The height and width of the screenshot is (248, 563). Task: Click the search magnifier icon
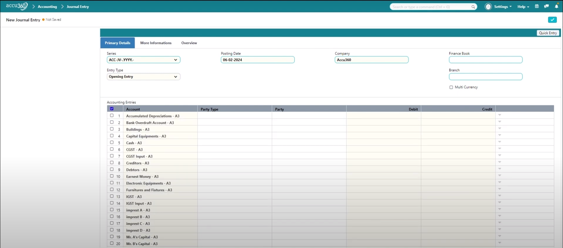(x=473, y=7)
